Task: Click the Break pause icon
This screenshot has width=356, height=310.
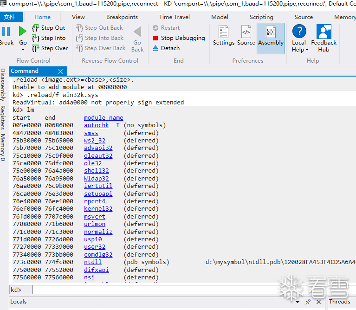Action: click(x=6, y=32)
